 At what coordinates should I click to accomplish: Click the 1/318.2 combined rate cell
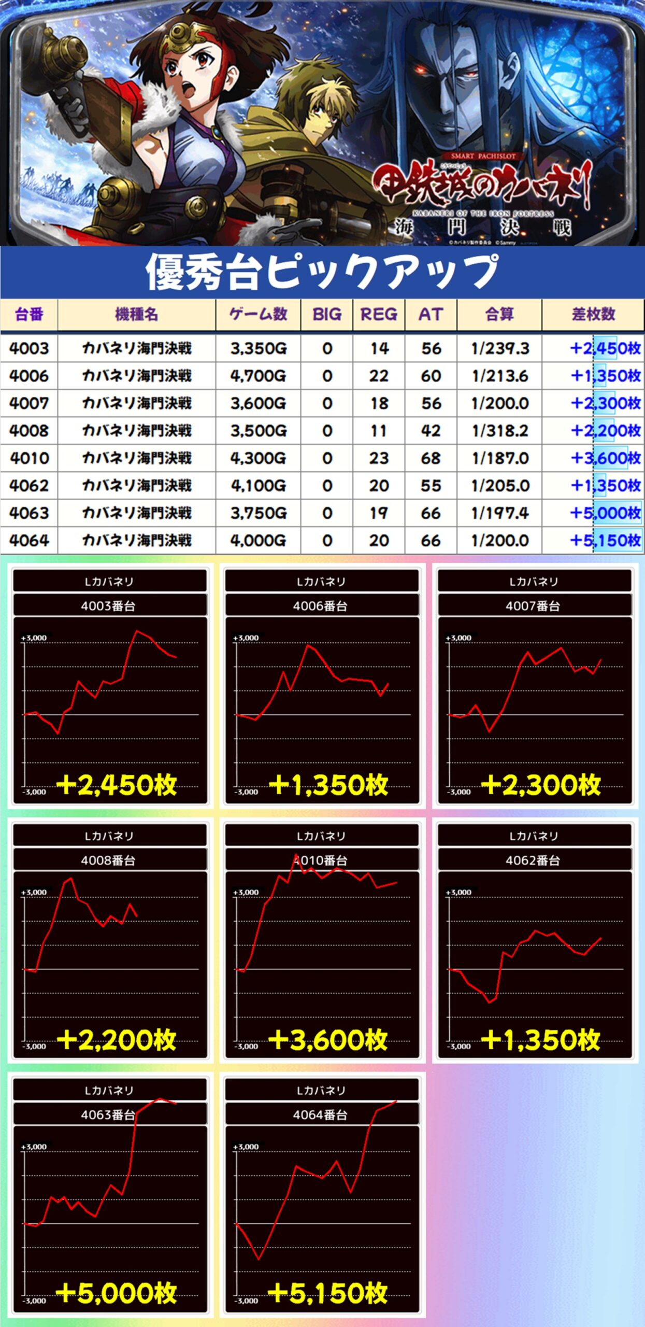499,431
